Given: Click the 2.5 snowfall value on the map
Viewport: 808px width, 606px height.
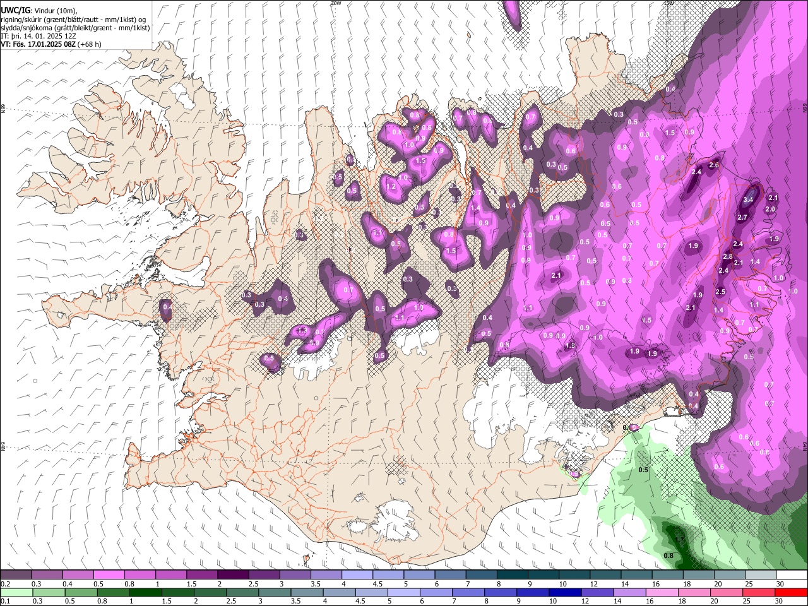Looking at the screenshot, I should point(721,292).
